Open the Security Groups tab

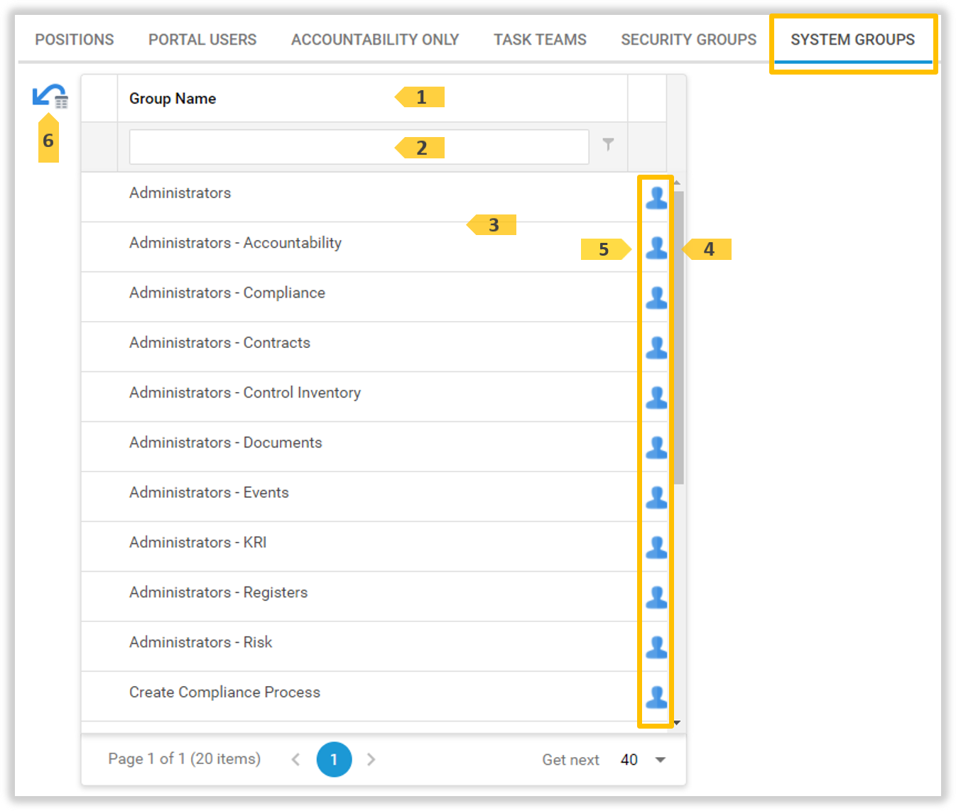(688, 40)
